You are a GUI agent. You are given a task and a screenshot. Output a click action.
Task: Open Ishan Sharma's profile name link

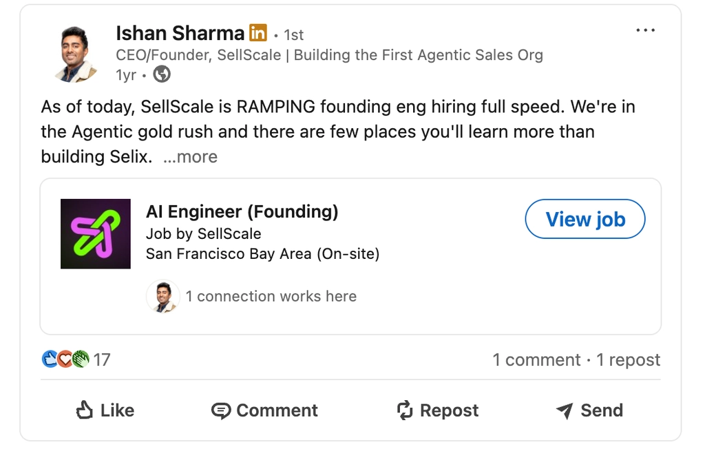coord(180,33)
